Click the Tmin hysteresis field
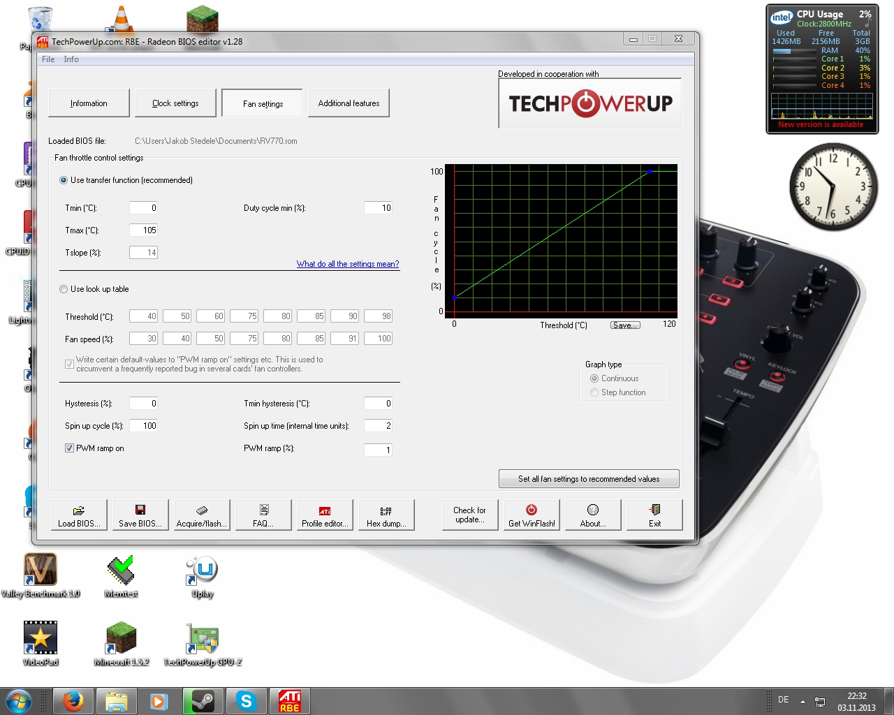The image size is (894, 715). pyautogui.click(x=378, y=404)
